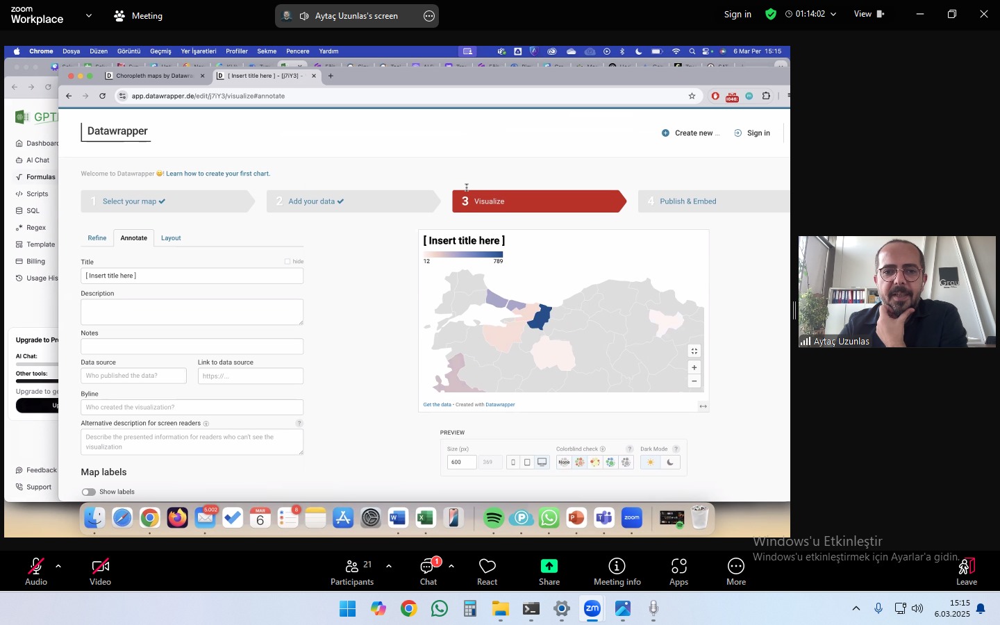Open the Participants list
Viewport: 1000px width, 625px height.
352,572
